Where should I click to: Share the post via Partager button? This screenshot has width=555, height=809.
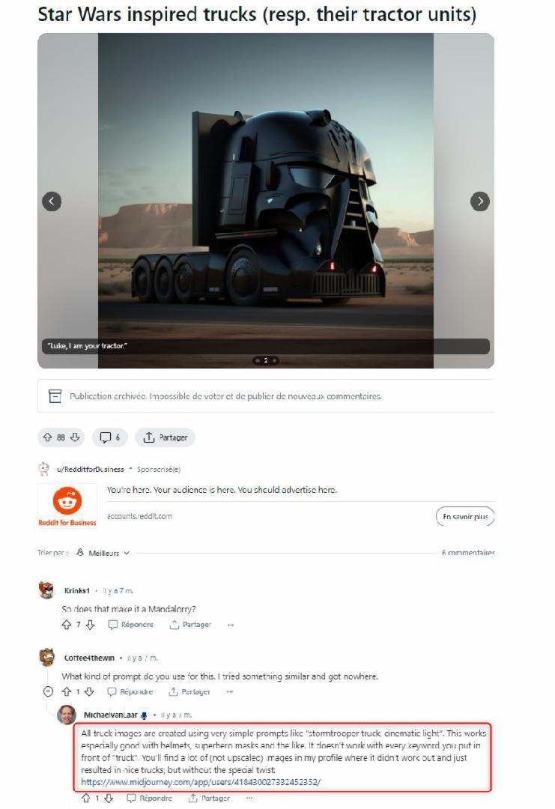click(x=165, y=437)
